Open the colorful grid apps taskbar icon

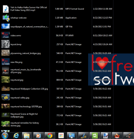point(61,136)
